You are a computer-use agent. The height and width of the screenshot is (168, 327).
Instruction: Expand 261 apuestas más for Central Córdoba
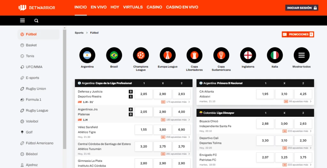pyautogui.click(x=176, y=154)
